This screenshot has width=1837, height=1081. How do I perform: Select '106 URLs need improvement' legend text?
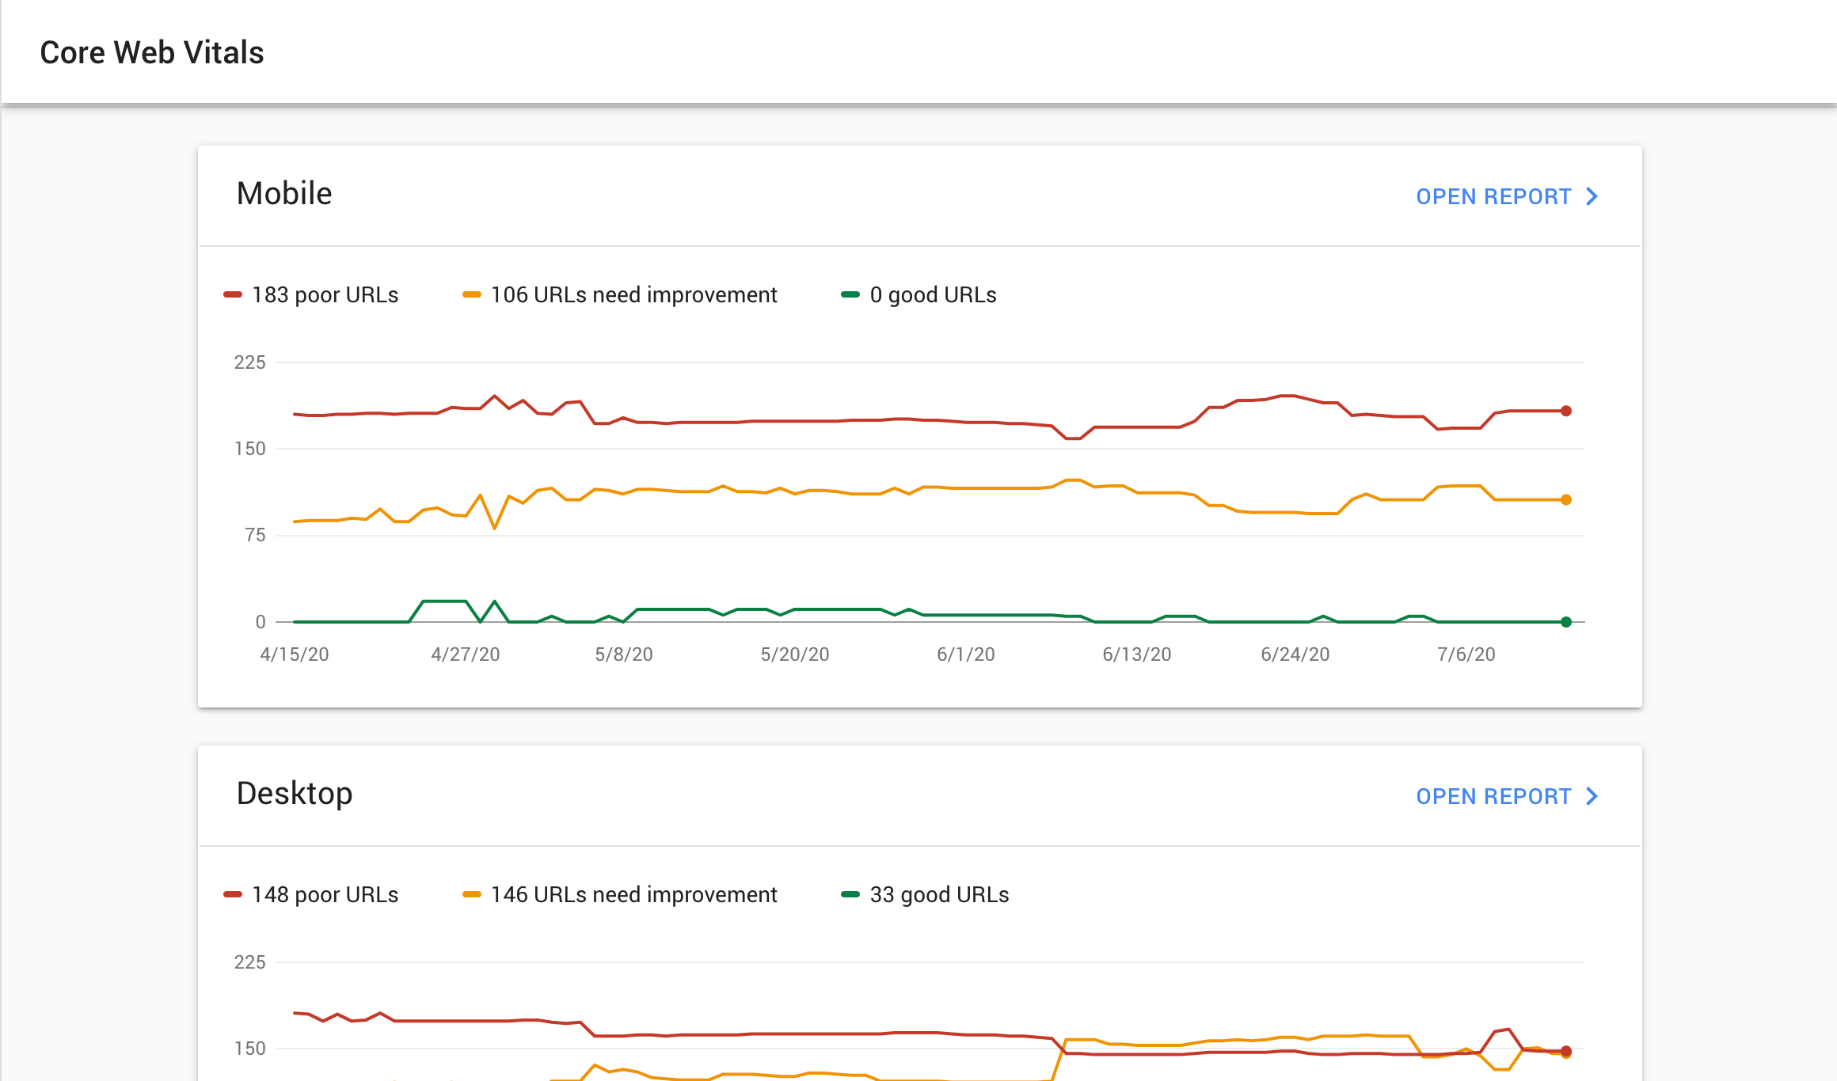[633, 295]
